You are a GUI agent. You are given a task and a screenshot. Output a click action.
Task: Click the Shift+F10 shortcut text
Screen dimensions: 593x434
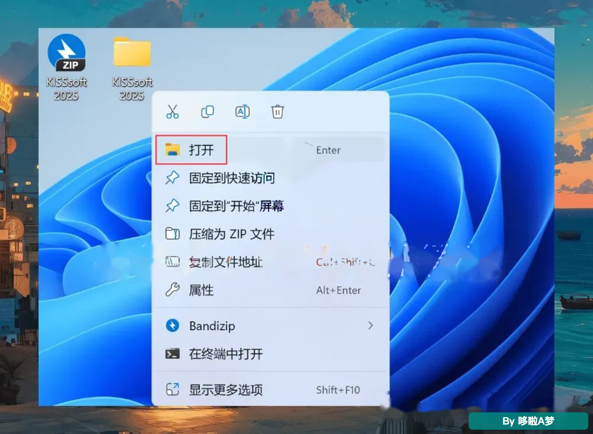[x=338, y=390]
